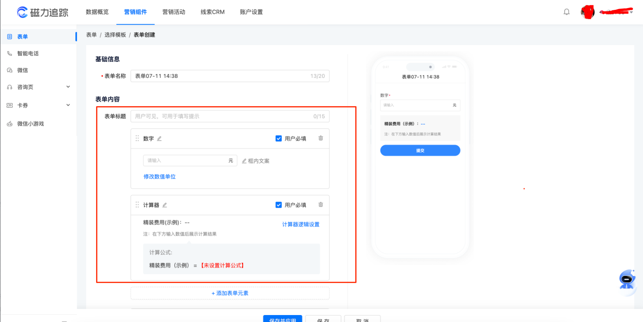Screen dimensions: 643x322
Task: Click the blue 提交 button in the phone preview
Action: tap(420, 150)
